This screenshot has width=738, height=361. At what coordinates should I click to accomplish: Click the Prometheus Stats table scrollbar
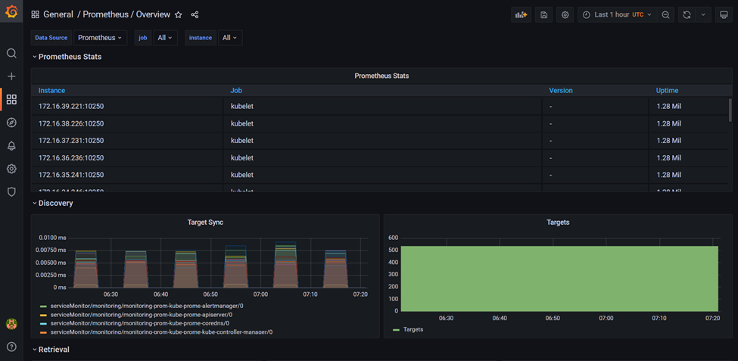click(730, 110)
